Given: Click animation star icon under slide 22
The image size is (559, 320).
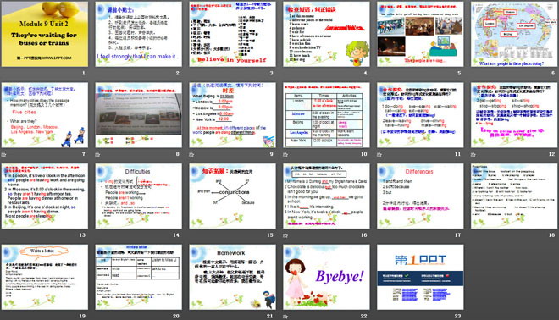Looking at the screenshot, I should coord(285,317).
